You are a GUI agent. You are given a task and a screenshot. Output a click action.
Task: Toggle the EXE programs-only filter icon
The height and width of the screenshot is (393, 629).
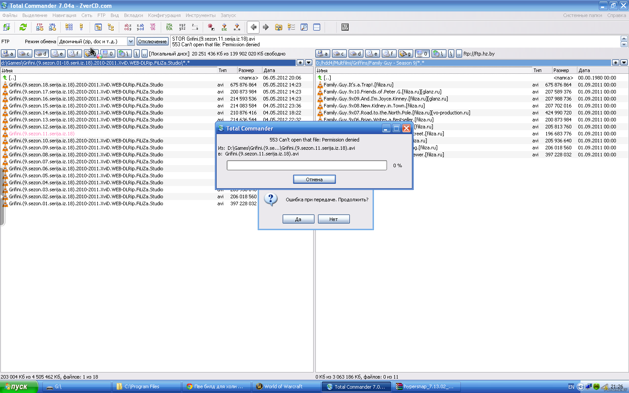(x=224, y=27)
